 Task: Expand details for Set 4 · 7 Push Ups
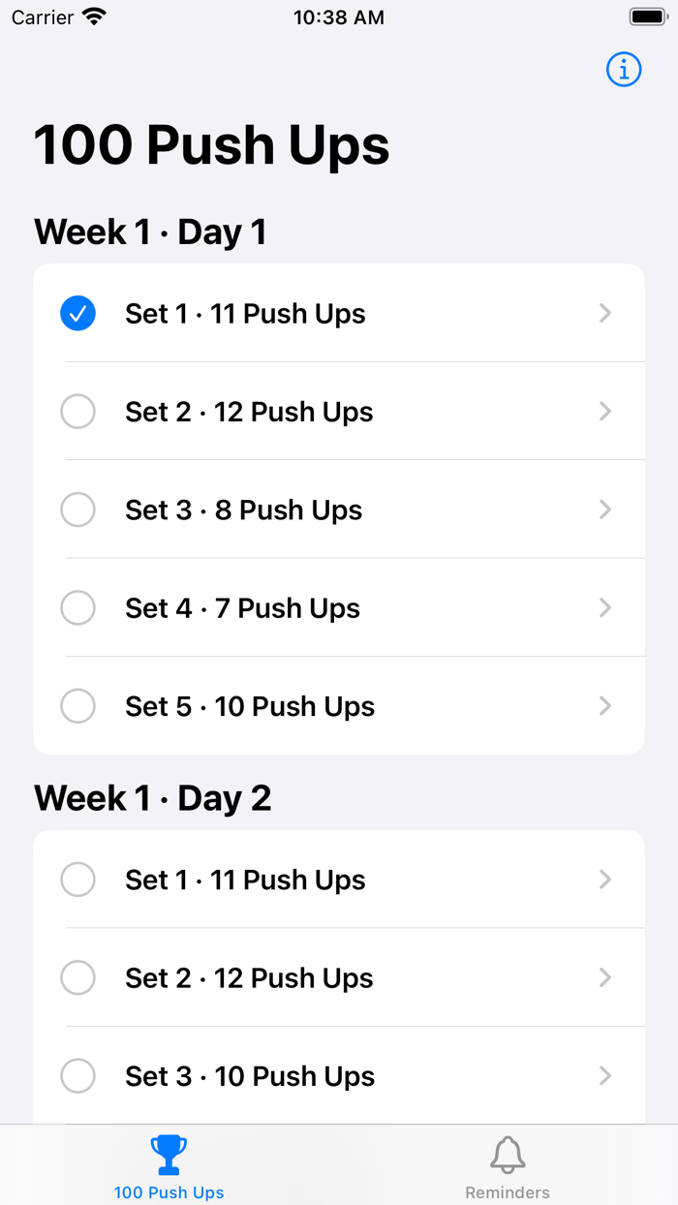[604, 607]
